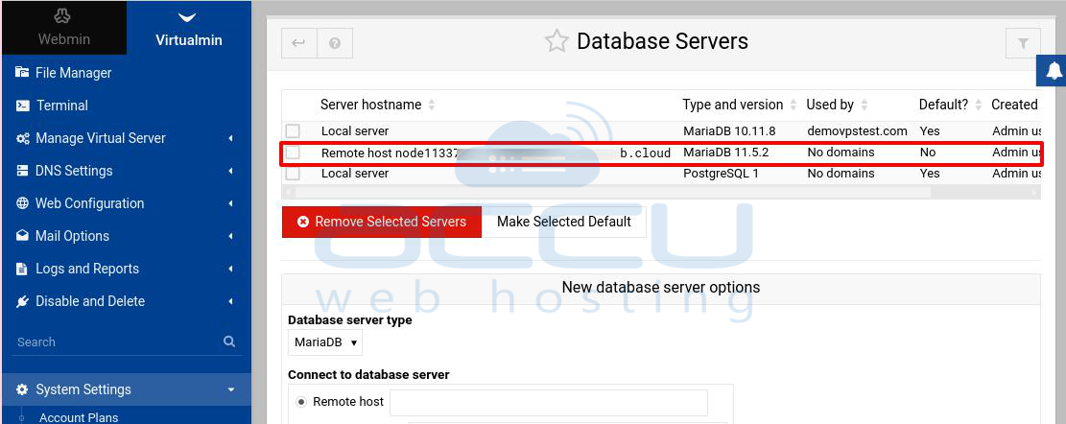Open the help question mark button
The image size is (1066, 424).
335,43
